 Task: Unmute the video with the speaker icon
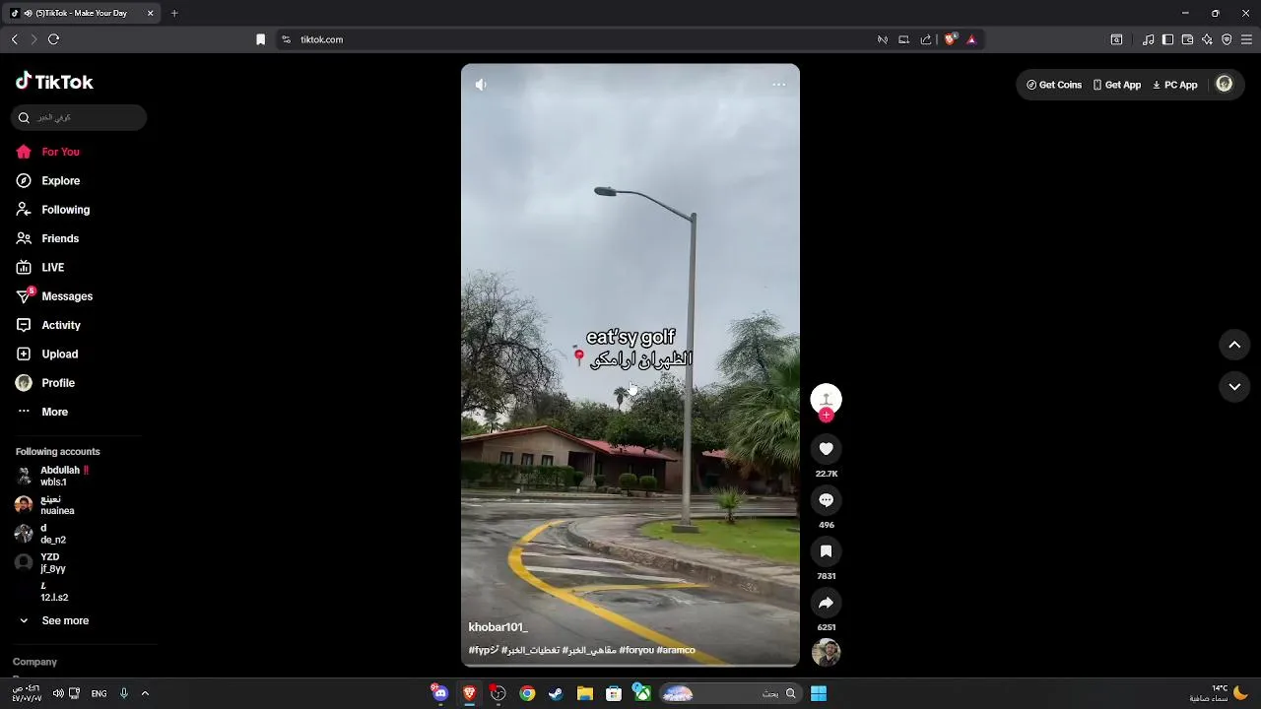point(481,85)
